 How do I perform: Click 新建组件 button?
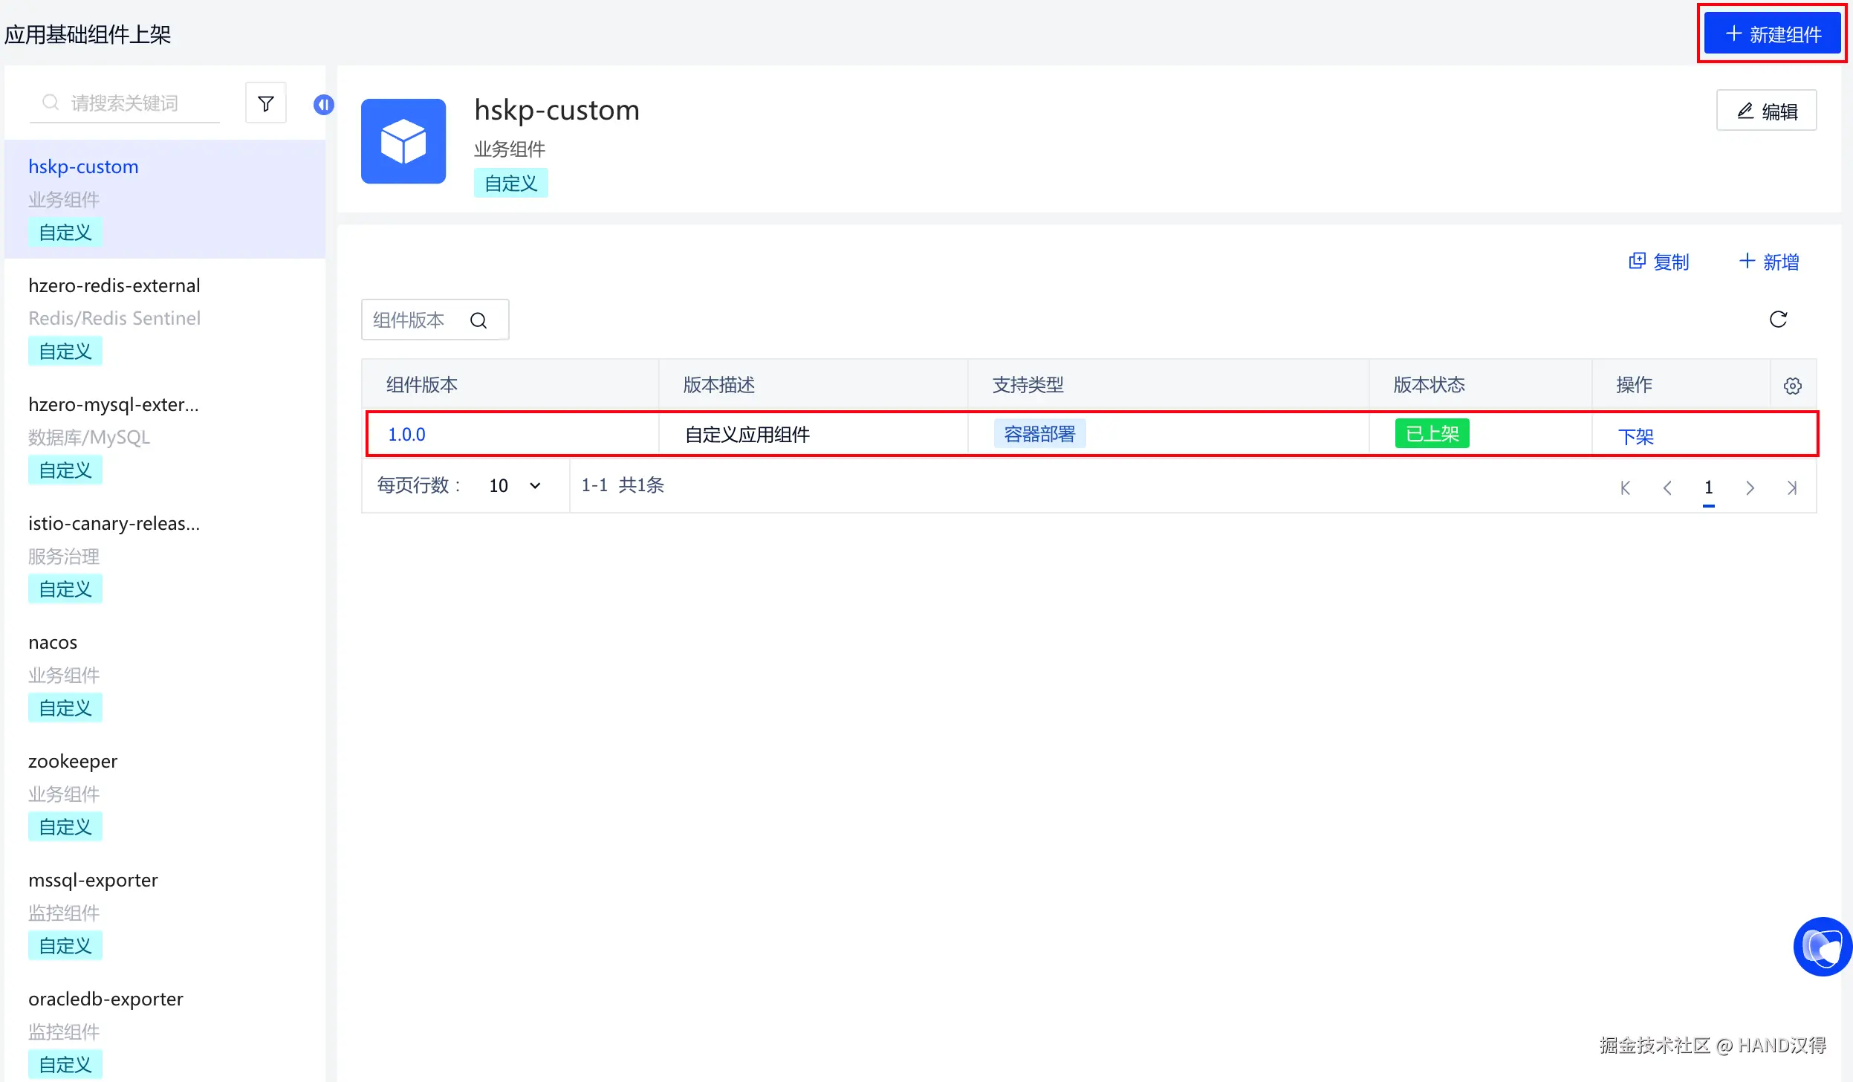(x=1772, y=34)
